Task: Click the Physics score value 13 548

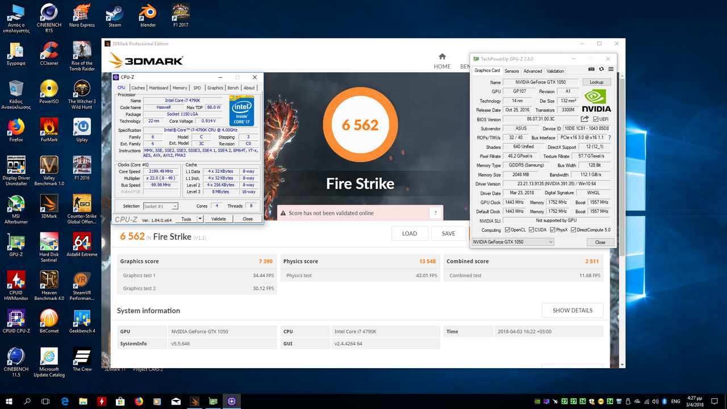Action: pyautogui.click(x=428, y=261)
